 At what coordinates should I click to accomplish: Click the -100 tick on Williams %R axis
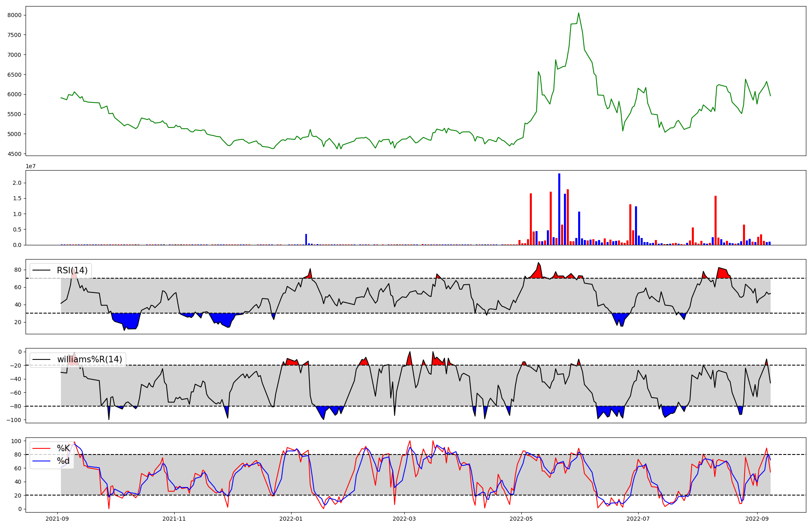coord(14,420)
